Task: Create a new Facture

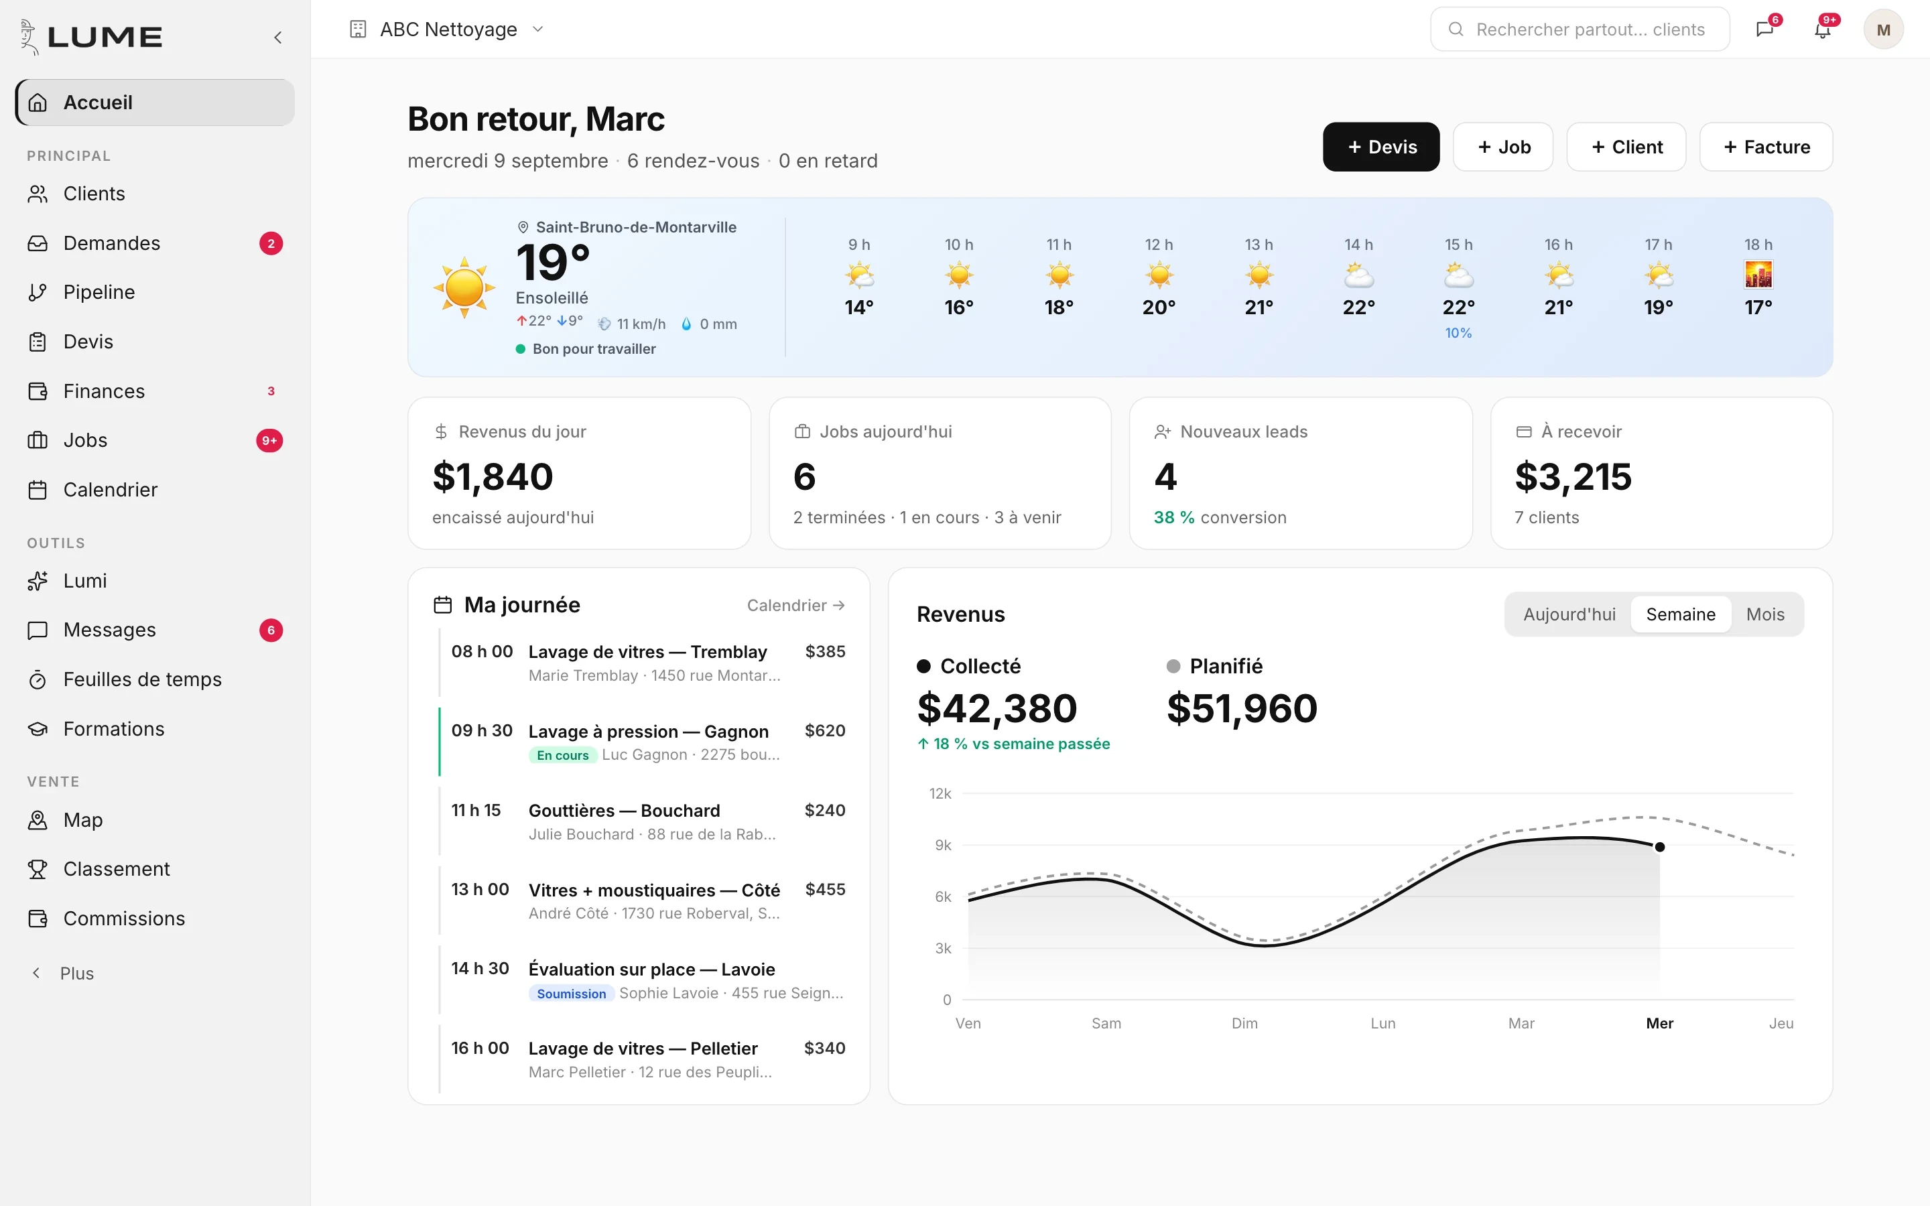Action: tap(1766, 147)
